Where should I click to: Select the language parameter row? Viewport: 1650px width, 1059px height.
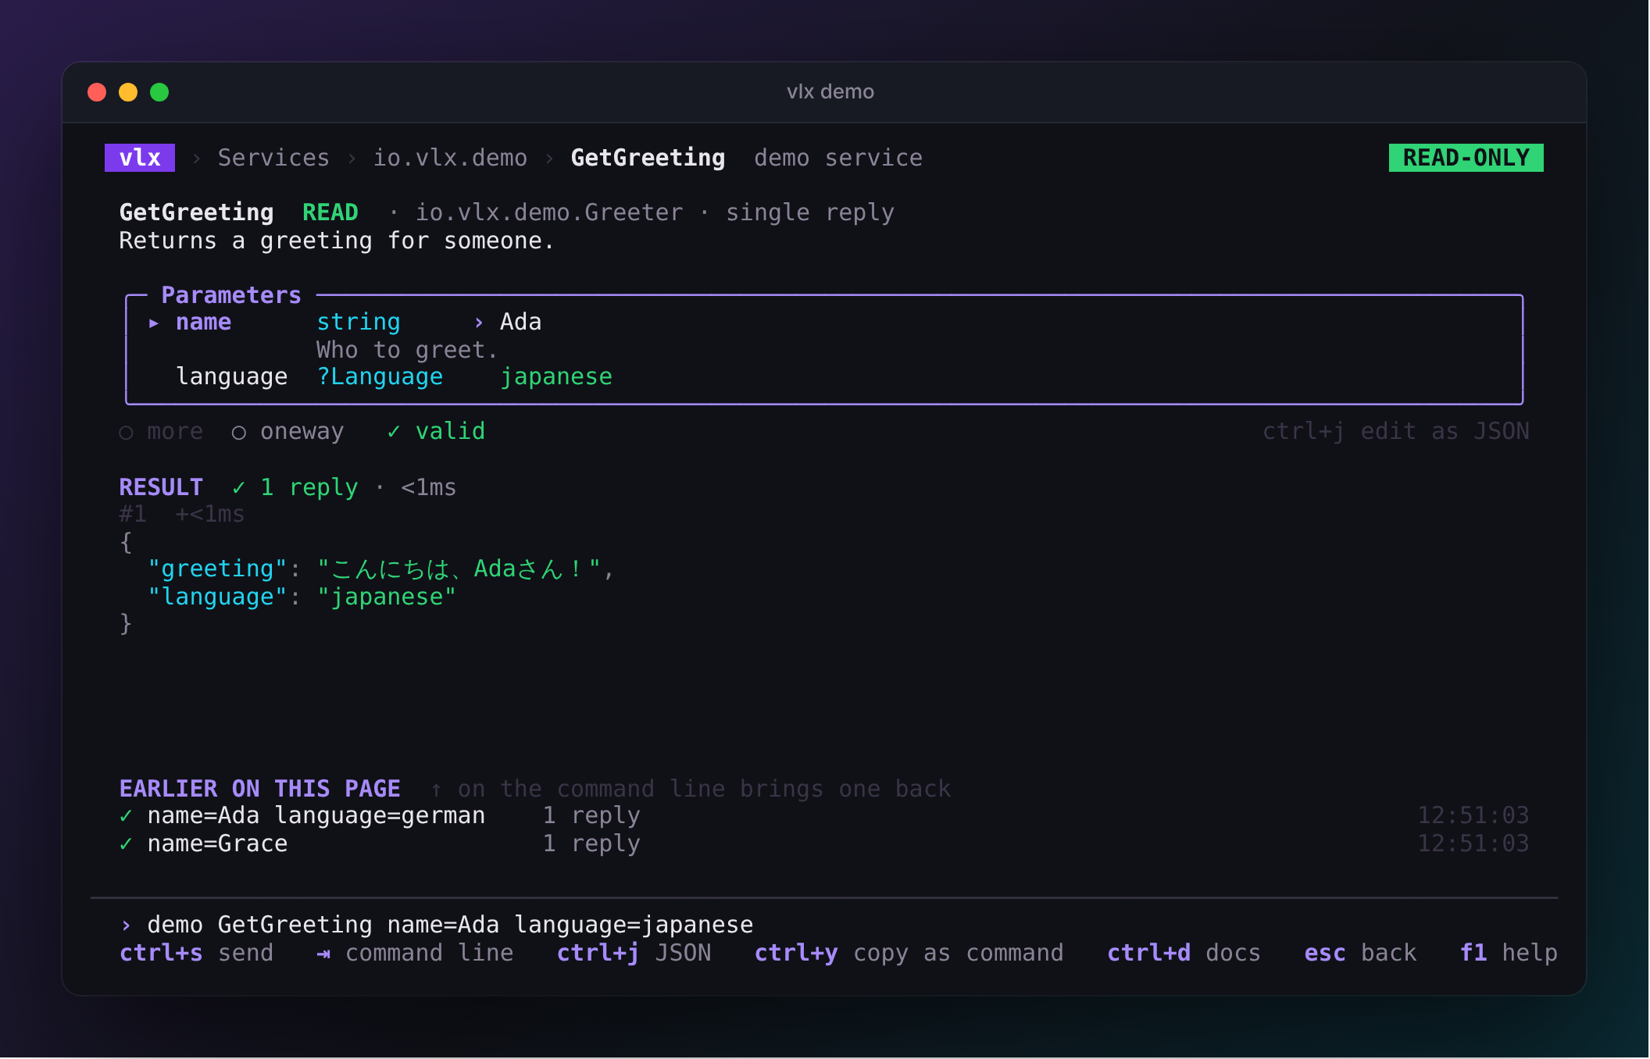click(824, 376)
